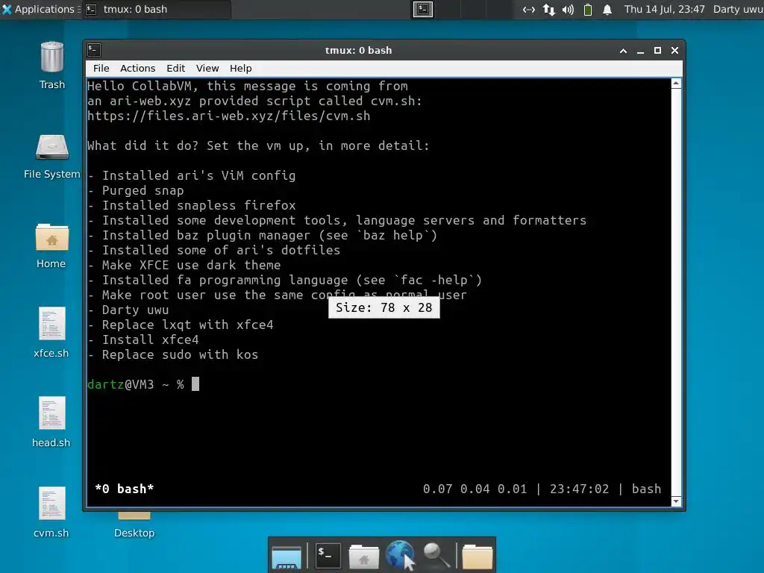764x573 pixels.
Task: Click the Show Desktop dock icon
Action: click(x=286, y=557)
